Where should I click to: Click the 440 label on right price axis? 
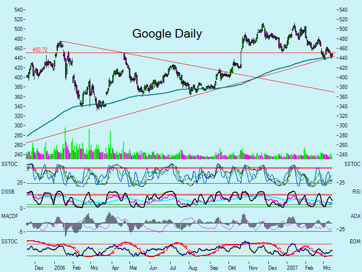(343, 58)
